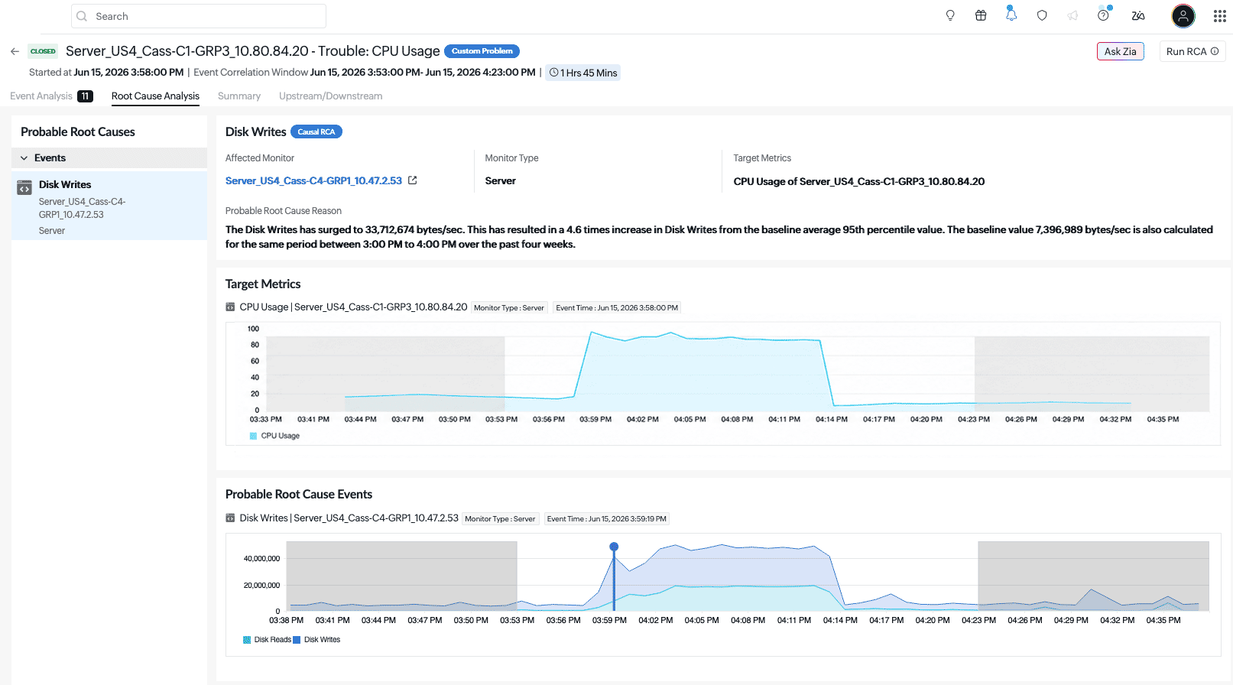This screenshot has width=1233, height=685.
Task: Click the search magnifier icon
Action: tap(82, 16)
